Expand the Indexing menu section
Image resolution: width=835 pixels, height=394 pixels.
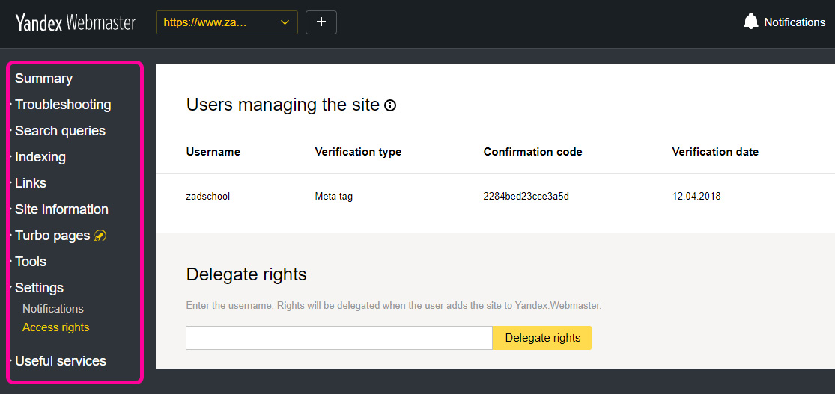[x=40, y=158]
